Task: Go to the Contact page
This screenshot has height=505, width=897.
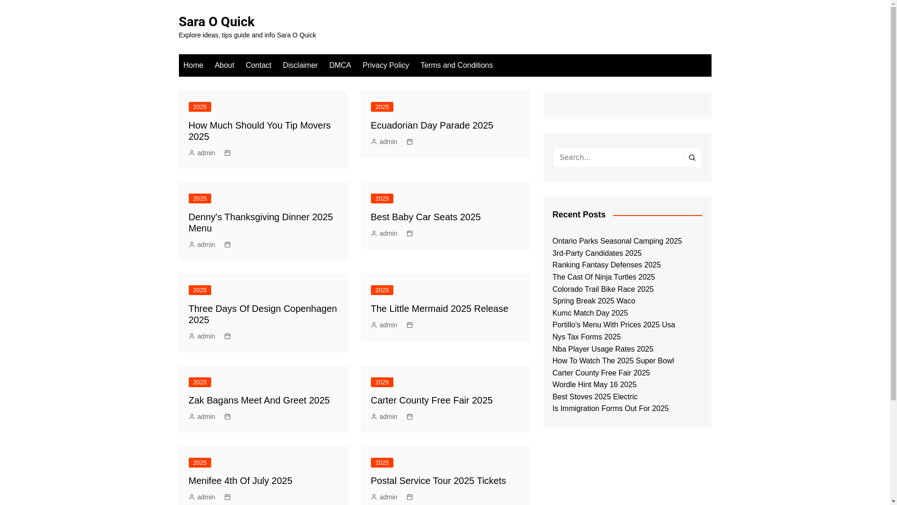Action: (x=258, y=65)
